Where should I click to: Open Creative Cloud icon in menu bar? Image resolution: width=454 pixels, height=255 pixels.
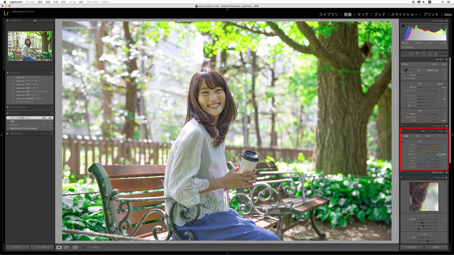pyautogui.click(x=419, y=2)
